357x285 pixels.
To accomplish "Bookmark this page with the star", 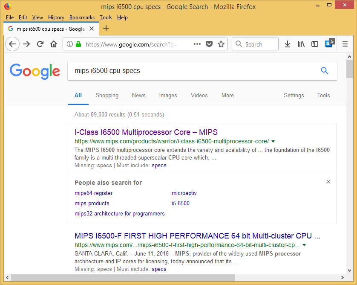I will 221,44.
